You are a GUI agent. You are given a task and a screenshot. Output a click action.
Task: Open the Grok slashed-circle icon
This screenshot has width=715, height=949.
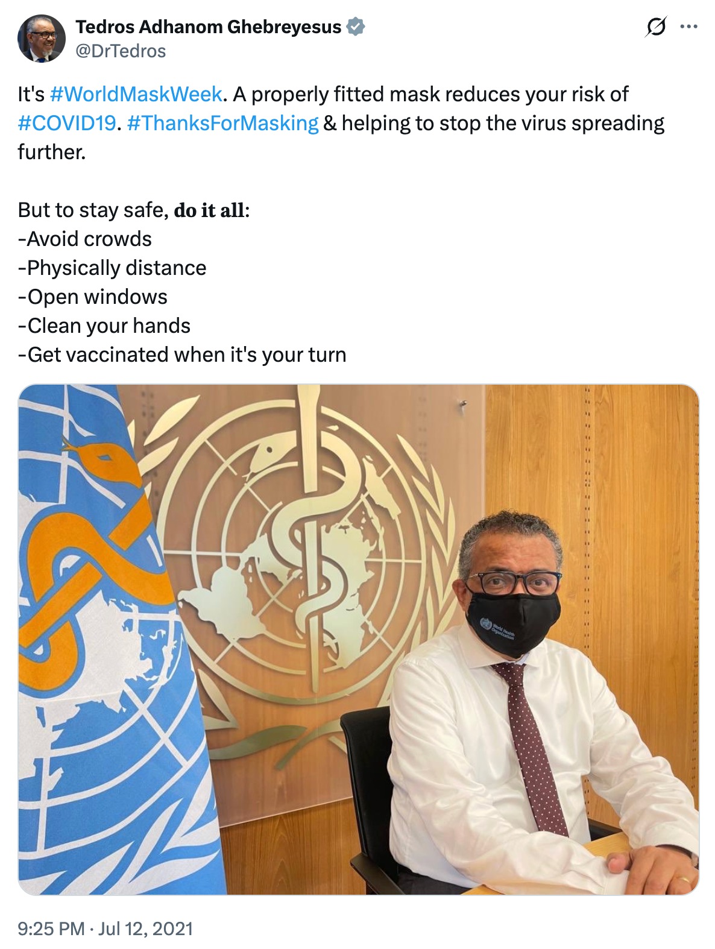coord(656,27)
